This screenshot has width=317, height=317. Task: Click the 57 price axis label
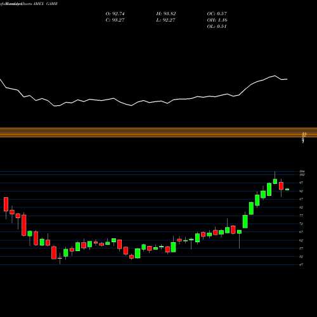click(301, 249)
